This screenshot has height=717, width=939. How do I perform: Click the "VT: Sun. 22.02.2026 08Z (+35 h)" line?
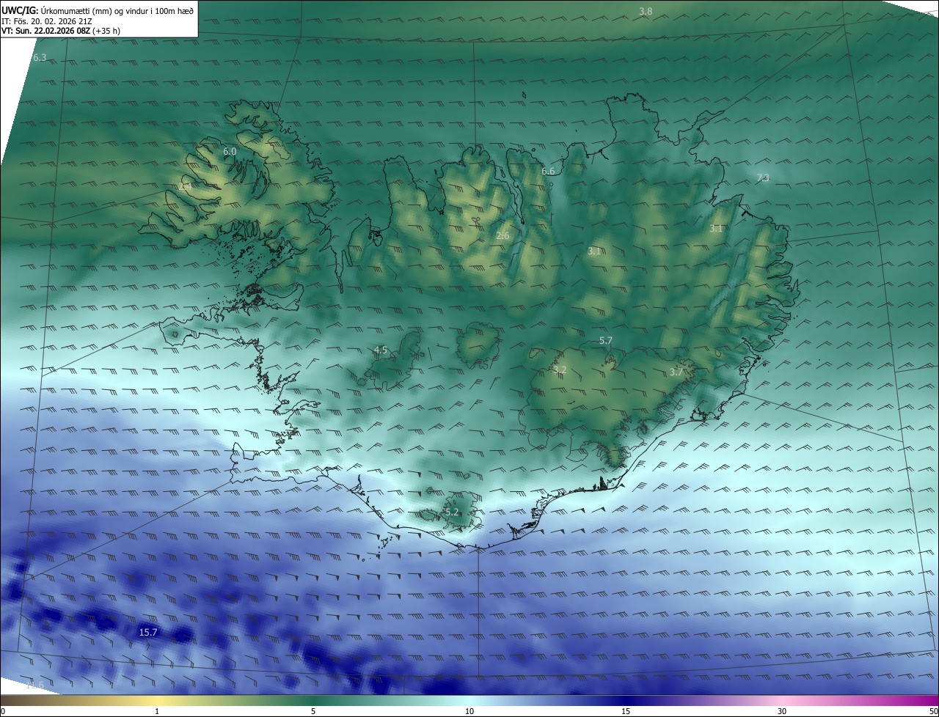click(61, 31)
